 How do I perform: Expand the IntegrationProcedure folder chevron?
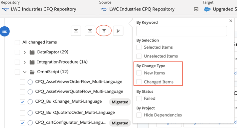click(x=25, y=62)
